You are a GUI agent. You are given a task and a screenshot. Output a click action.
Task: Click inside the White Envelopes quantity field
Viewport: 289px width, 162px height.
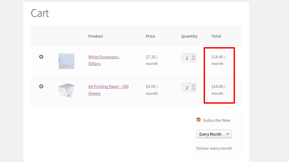[x=187, y=58]
